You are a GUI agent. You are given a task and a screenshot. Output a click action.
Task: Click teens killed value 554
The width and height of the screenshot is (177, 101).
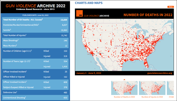tap(65, 61)
